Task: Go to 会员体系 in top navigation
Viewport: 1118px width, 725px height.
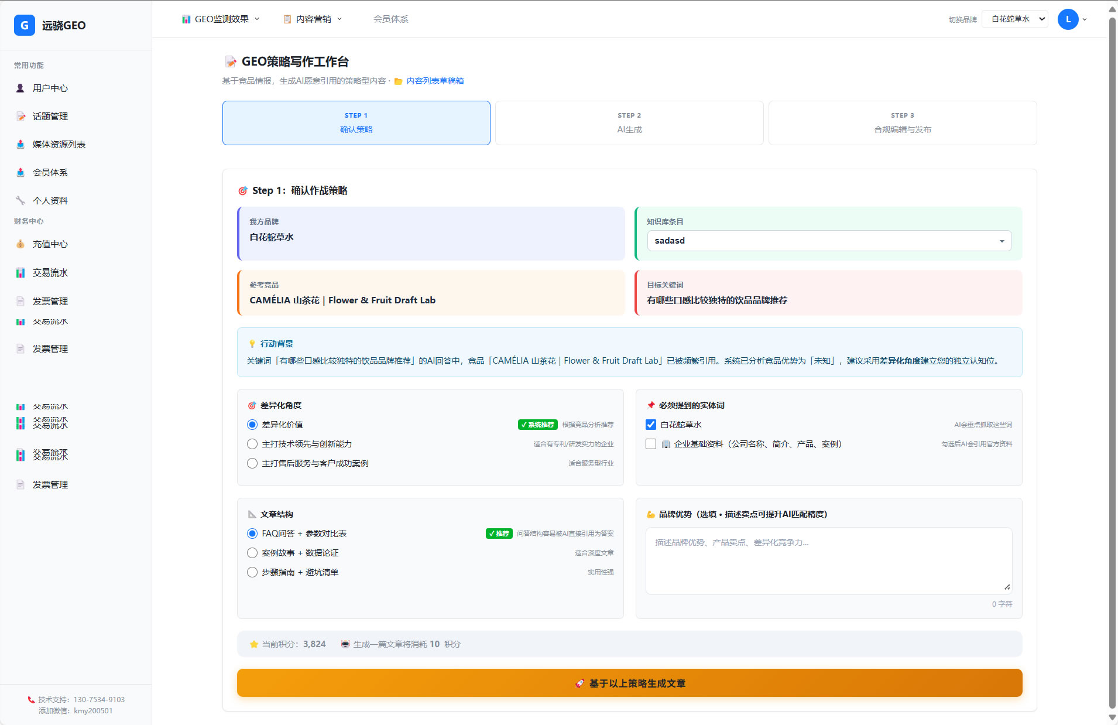Action: (391, 19)
